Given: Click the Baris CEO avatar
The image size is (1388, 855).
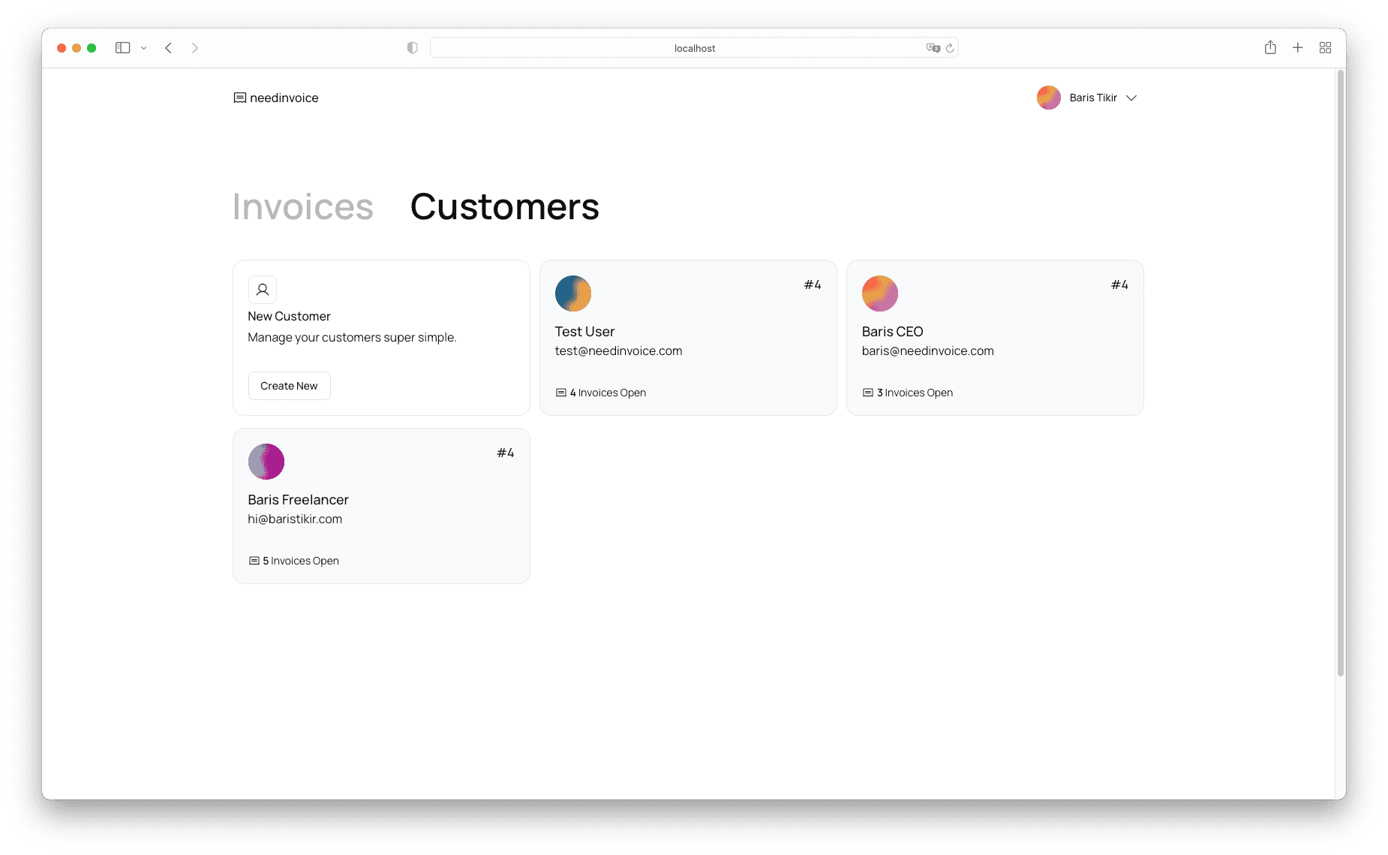Looking at the screenshot, I should (880, 294).
